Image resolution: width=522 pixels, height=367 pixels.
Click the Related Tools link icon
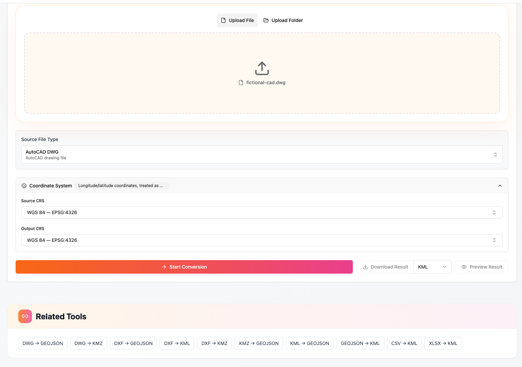25,316
